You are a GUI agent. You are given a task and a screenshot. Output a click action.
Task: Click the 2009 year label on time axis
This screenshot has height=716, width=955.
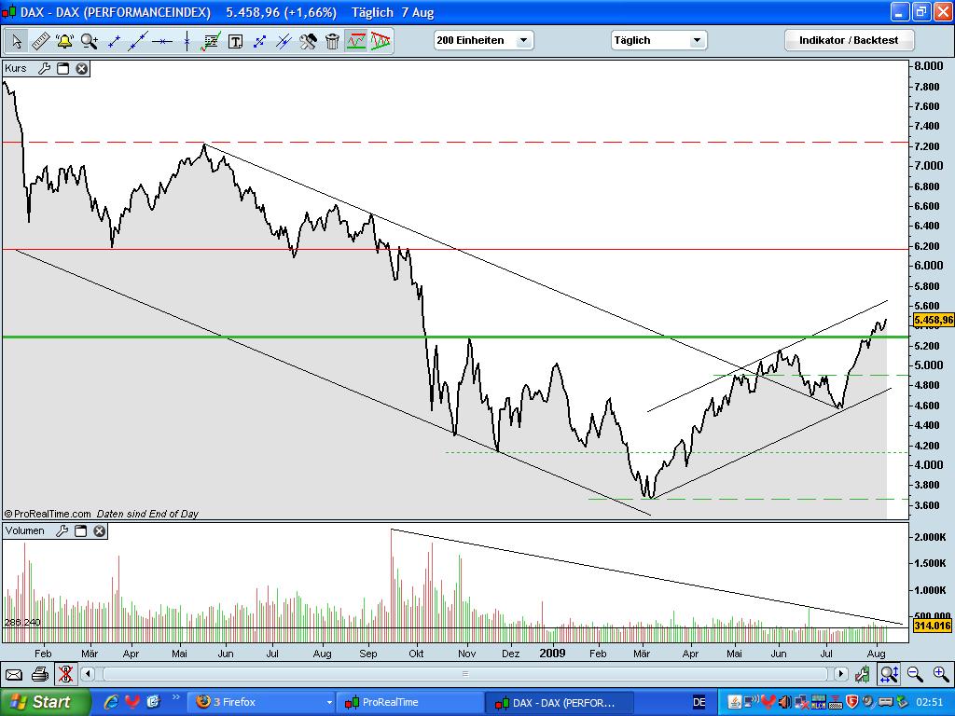click(x=552, y=653)
